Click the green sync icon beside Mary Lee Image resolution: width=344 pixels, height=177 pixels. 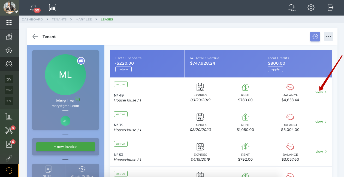coord(78,99)
